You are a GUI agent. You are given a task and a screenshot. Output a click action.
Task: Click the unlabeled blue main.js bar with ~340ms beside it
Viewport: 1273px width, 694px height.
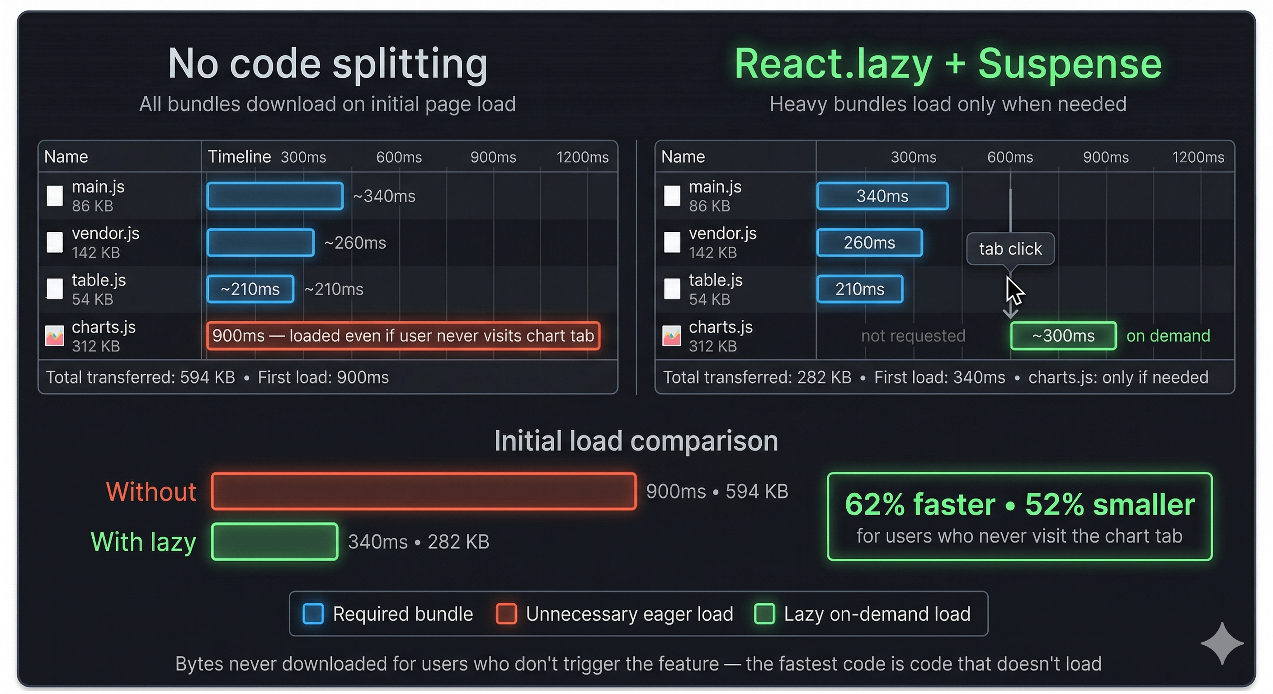click(x=275, y=196)
